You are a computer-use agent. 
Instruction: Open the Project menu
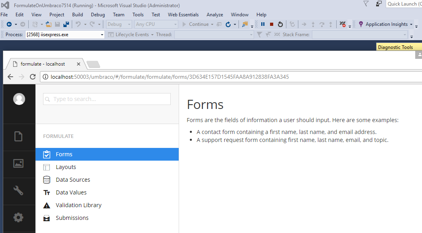point(57,15)
